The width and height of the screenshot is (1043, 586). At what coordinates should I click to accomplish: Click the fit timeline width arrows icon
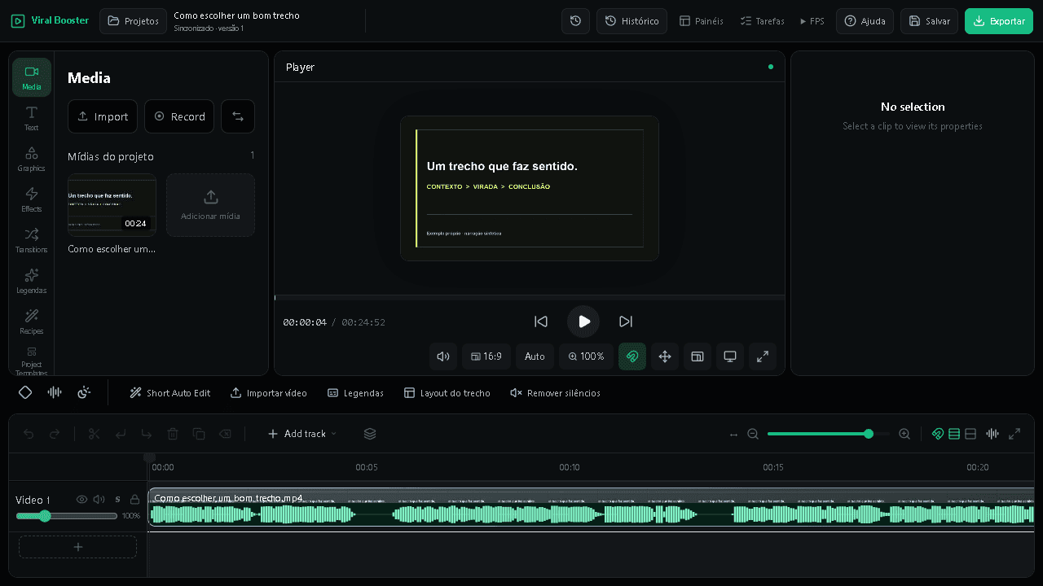pyautogui.click(x=733, y=434)
